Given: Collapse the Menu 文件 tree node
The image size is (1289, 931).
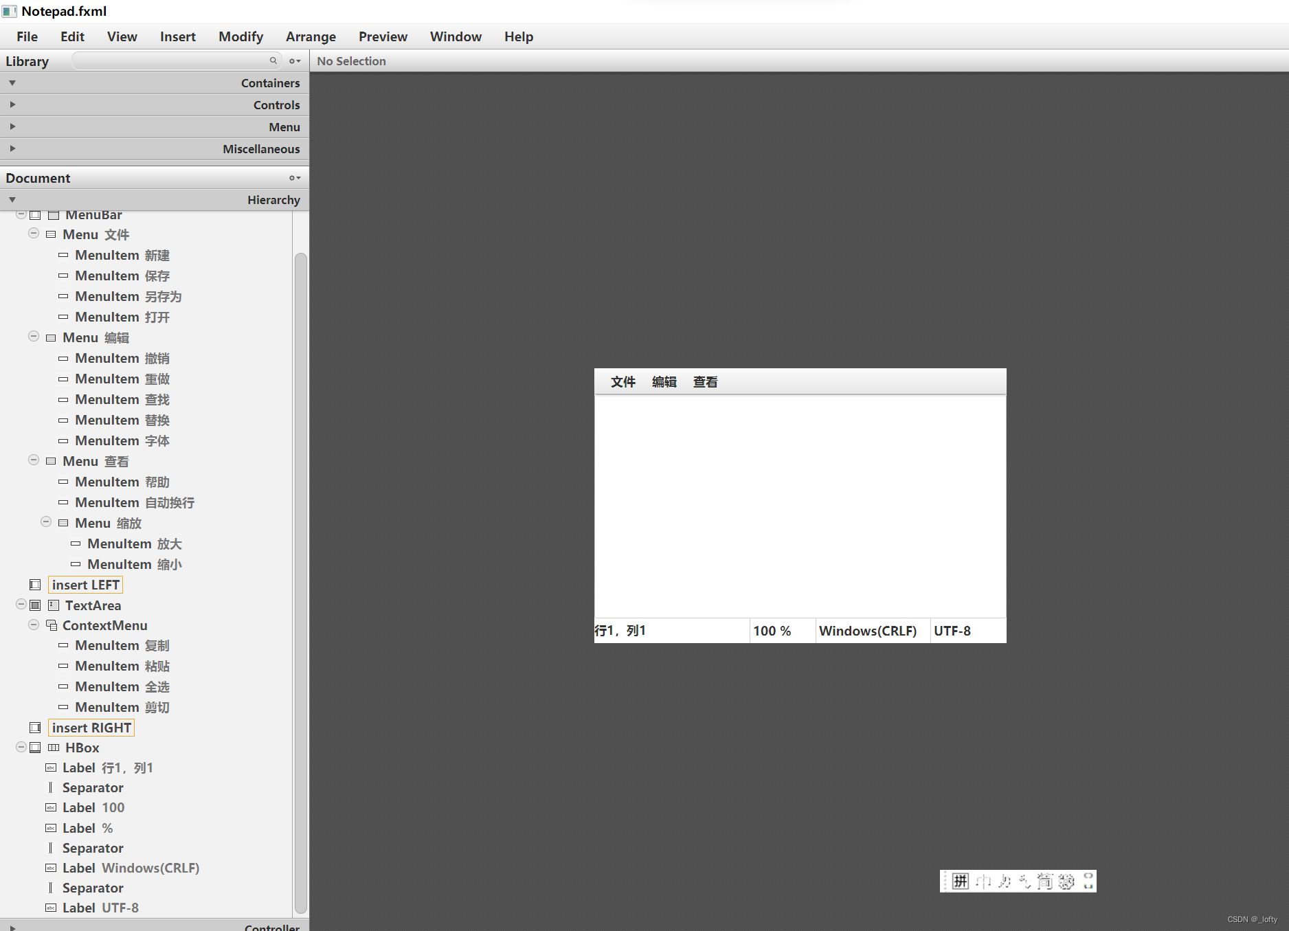Looking at the screenshot, I should coord(33,234).
